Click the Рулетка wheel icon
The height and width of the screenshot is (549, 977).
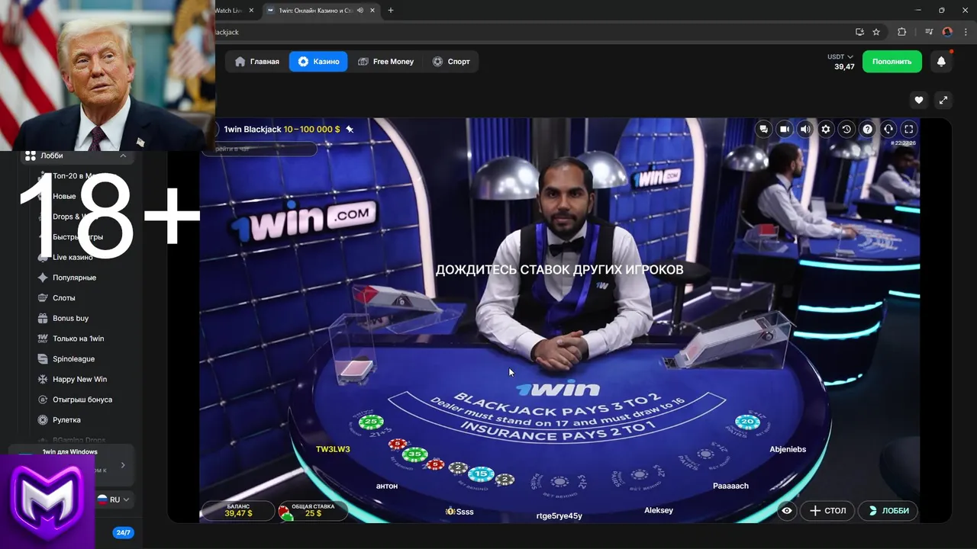[x=43, y=420]
